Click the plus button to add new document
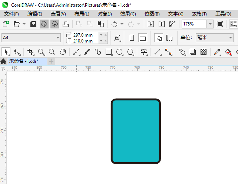 [x=51, y=61]
